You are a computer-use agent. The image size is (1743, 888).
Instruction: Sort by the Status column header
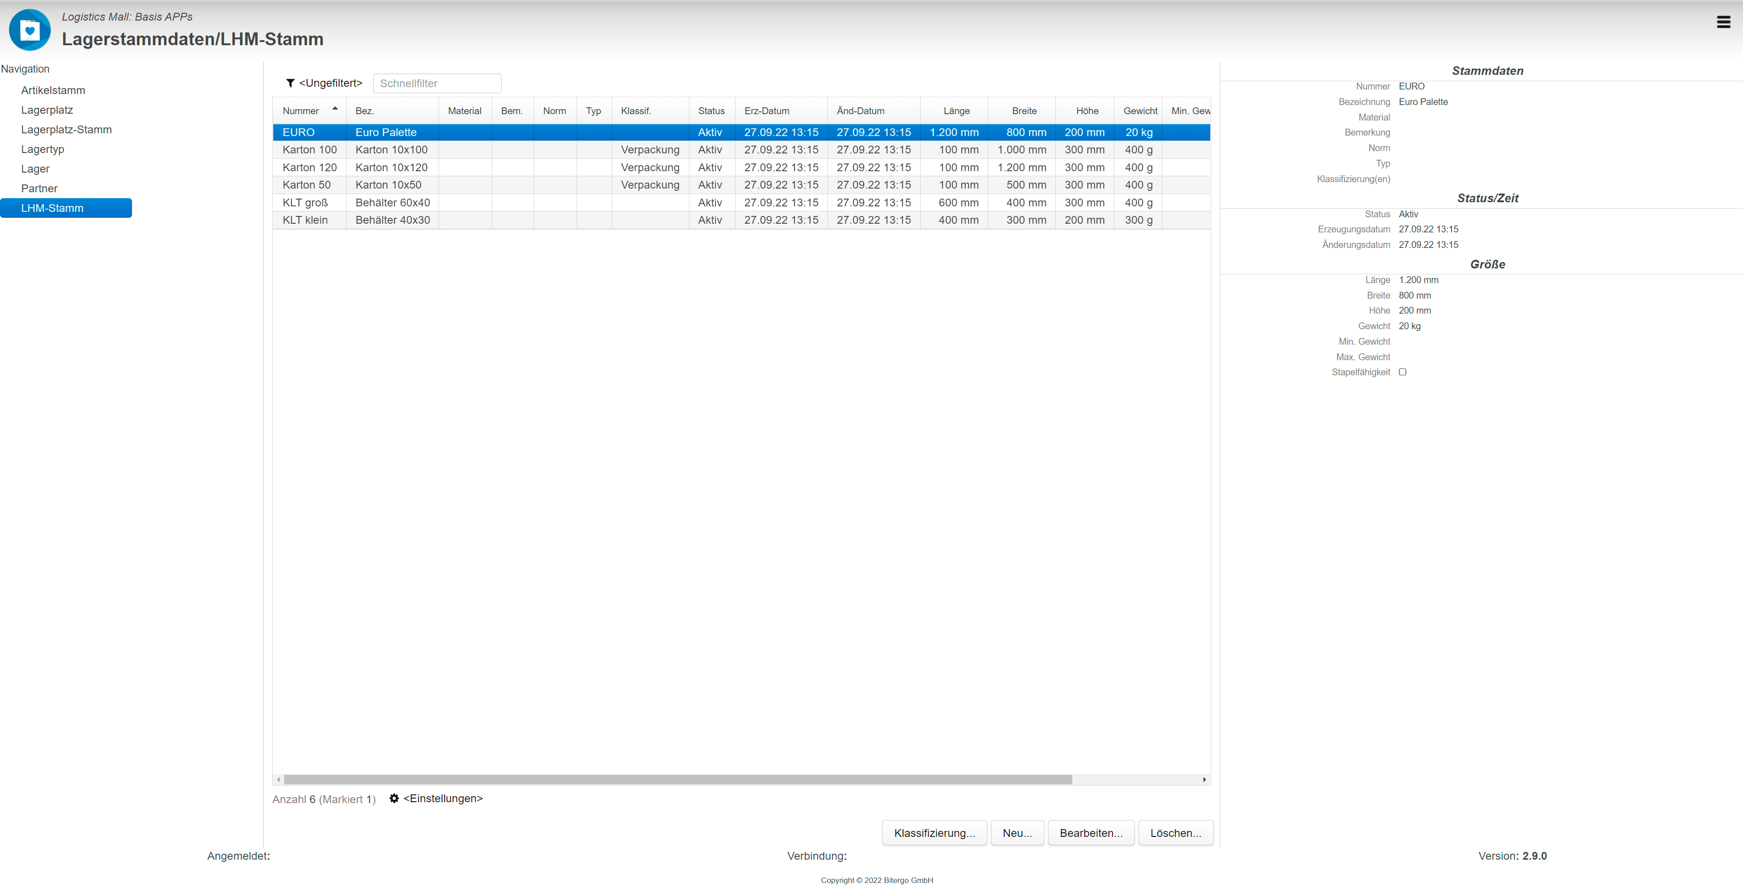point(712,110)
